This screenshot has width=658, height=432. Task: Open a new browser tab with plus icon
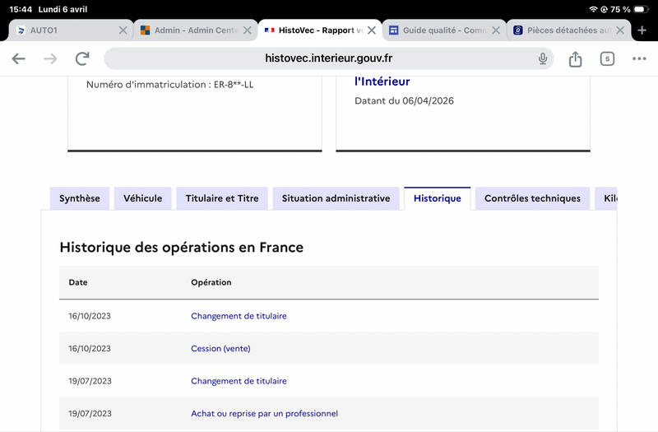pos(642,30)
